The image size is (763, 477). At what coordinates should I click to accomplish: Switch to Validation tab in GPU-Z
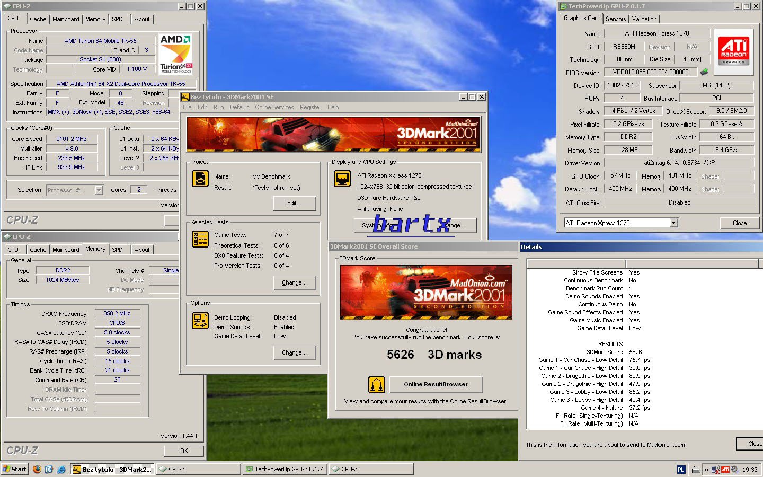[644, 19]
